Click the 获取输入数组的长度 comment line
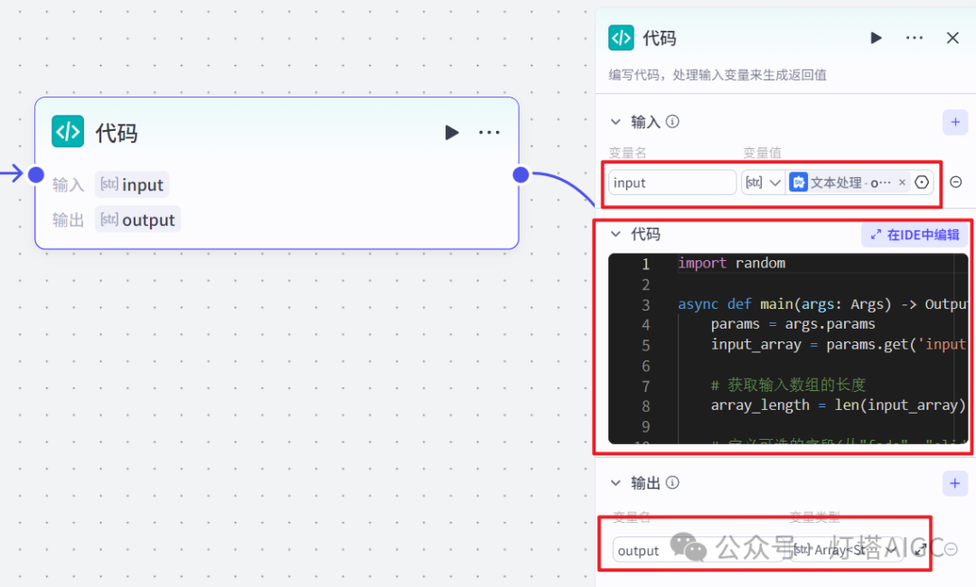The width and height of the screenshot is (976, 587). pos(788,385)
